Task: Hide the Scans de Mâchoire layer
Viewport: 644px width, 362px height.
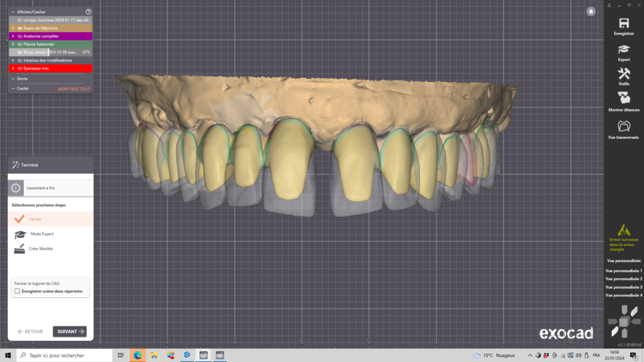Action: tap(20, 28)
